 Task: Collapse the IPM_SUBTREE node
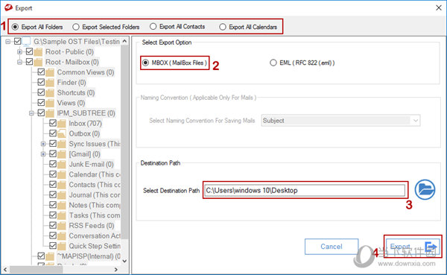tap(31, 113)
